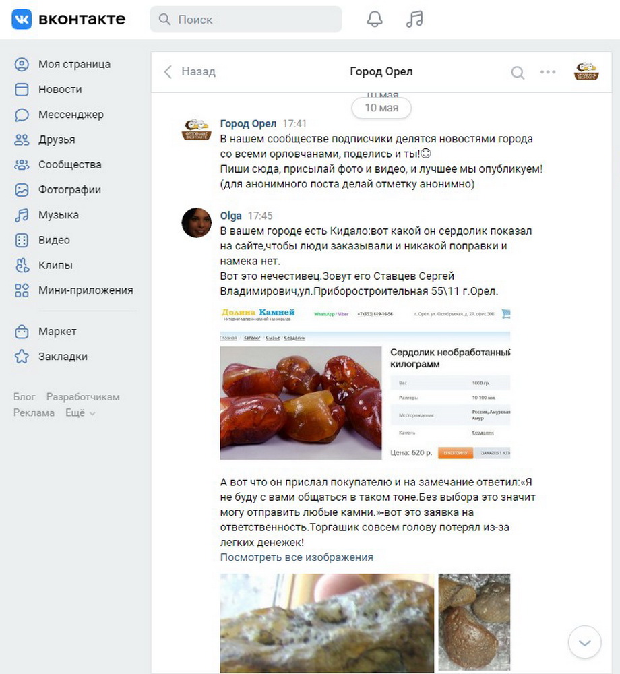This screenshot has height=674, width=620.
Task: Click the 17:41 message timestamp
Action: 294,124
